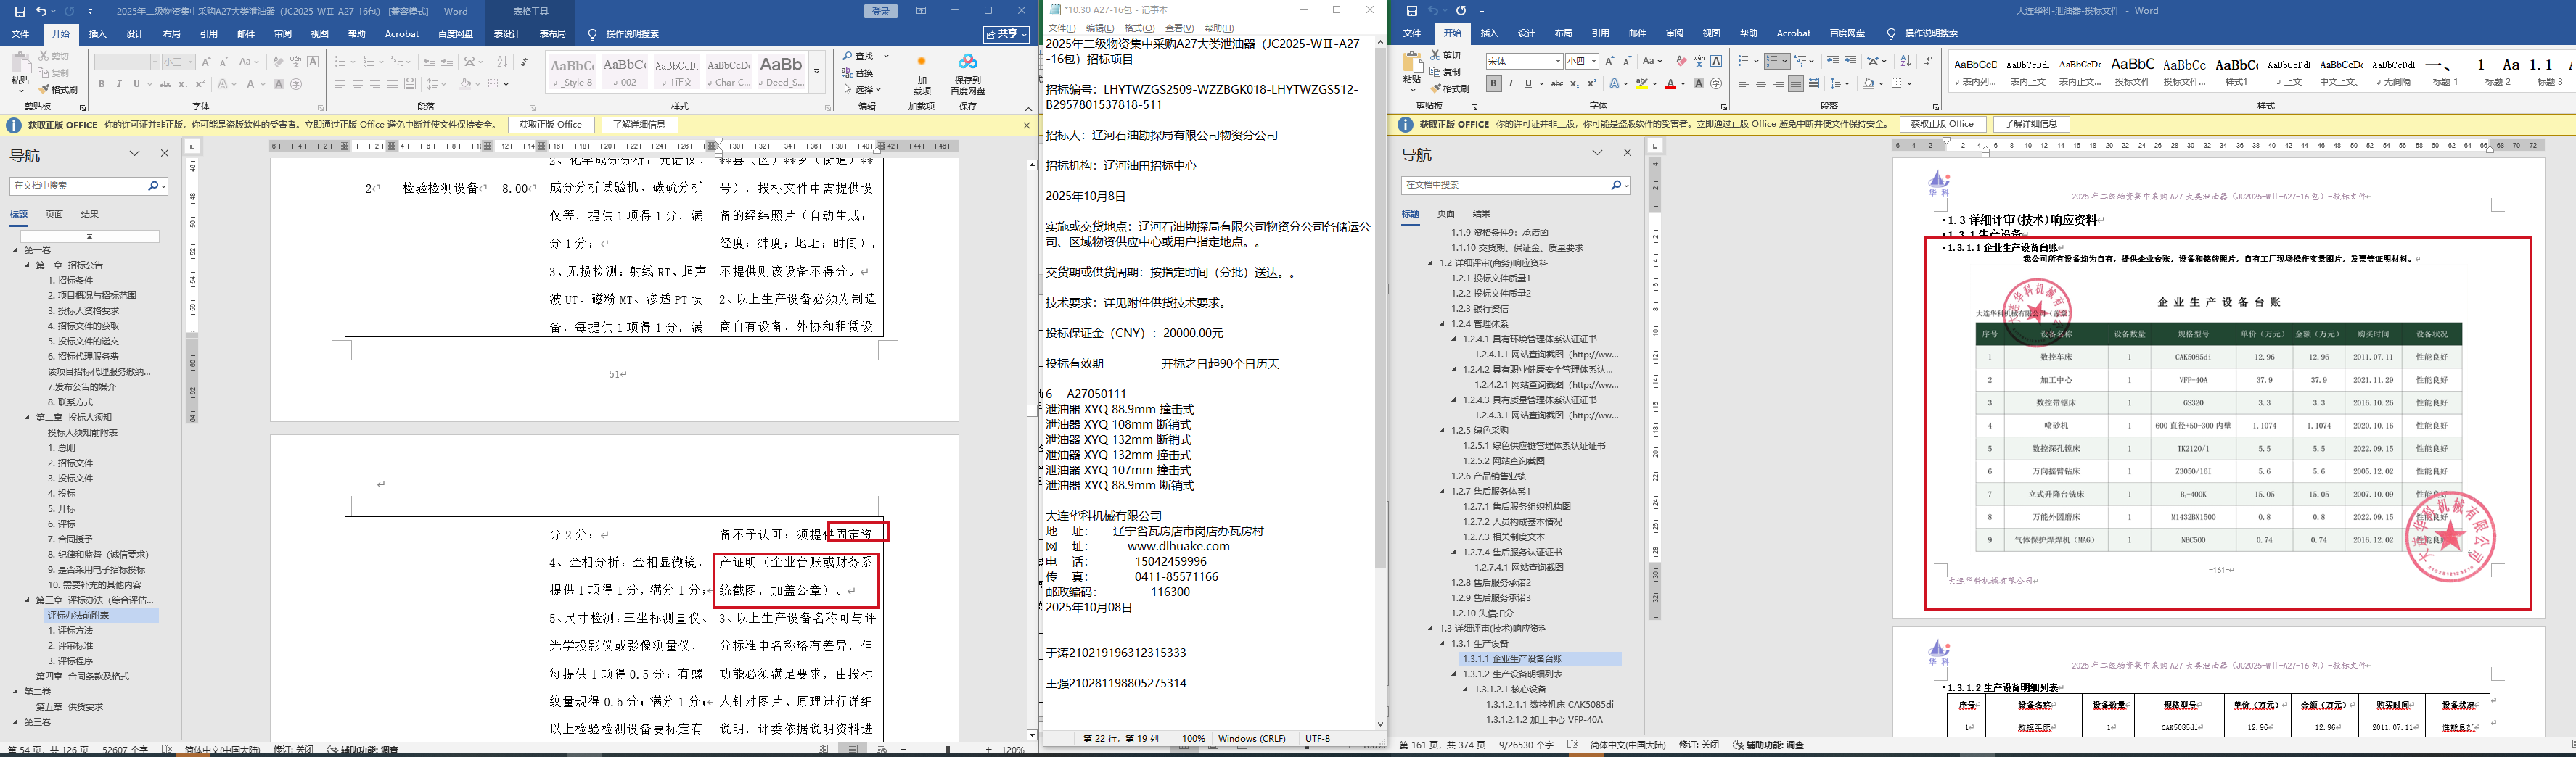Image resolution: width=2576 pixels, height=757 pixels.
Task: Click the redo icon in right Word title bar
Action: (1461, 11)
